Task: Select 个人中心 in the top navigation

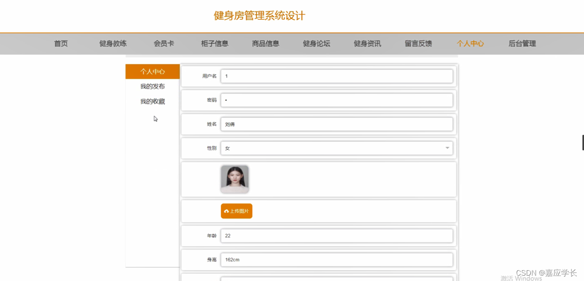Action: click(470, 44)
